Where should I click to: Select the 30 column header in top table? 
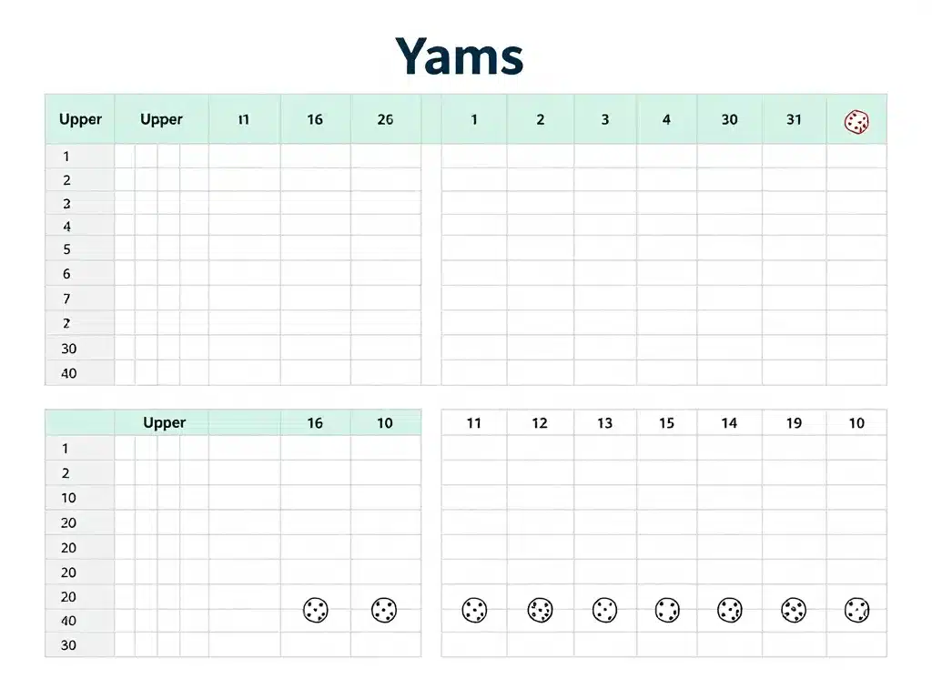click(729, 119)
